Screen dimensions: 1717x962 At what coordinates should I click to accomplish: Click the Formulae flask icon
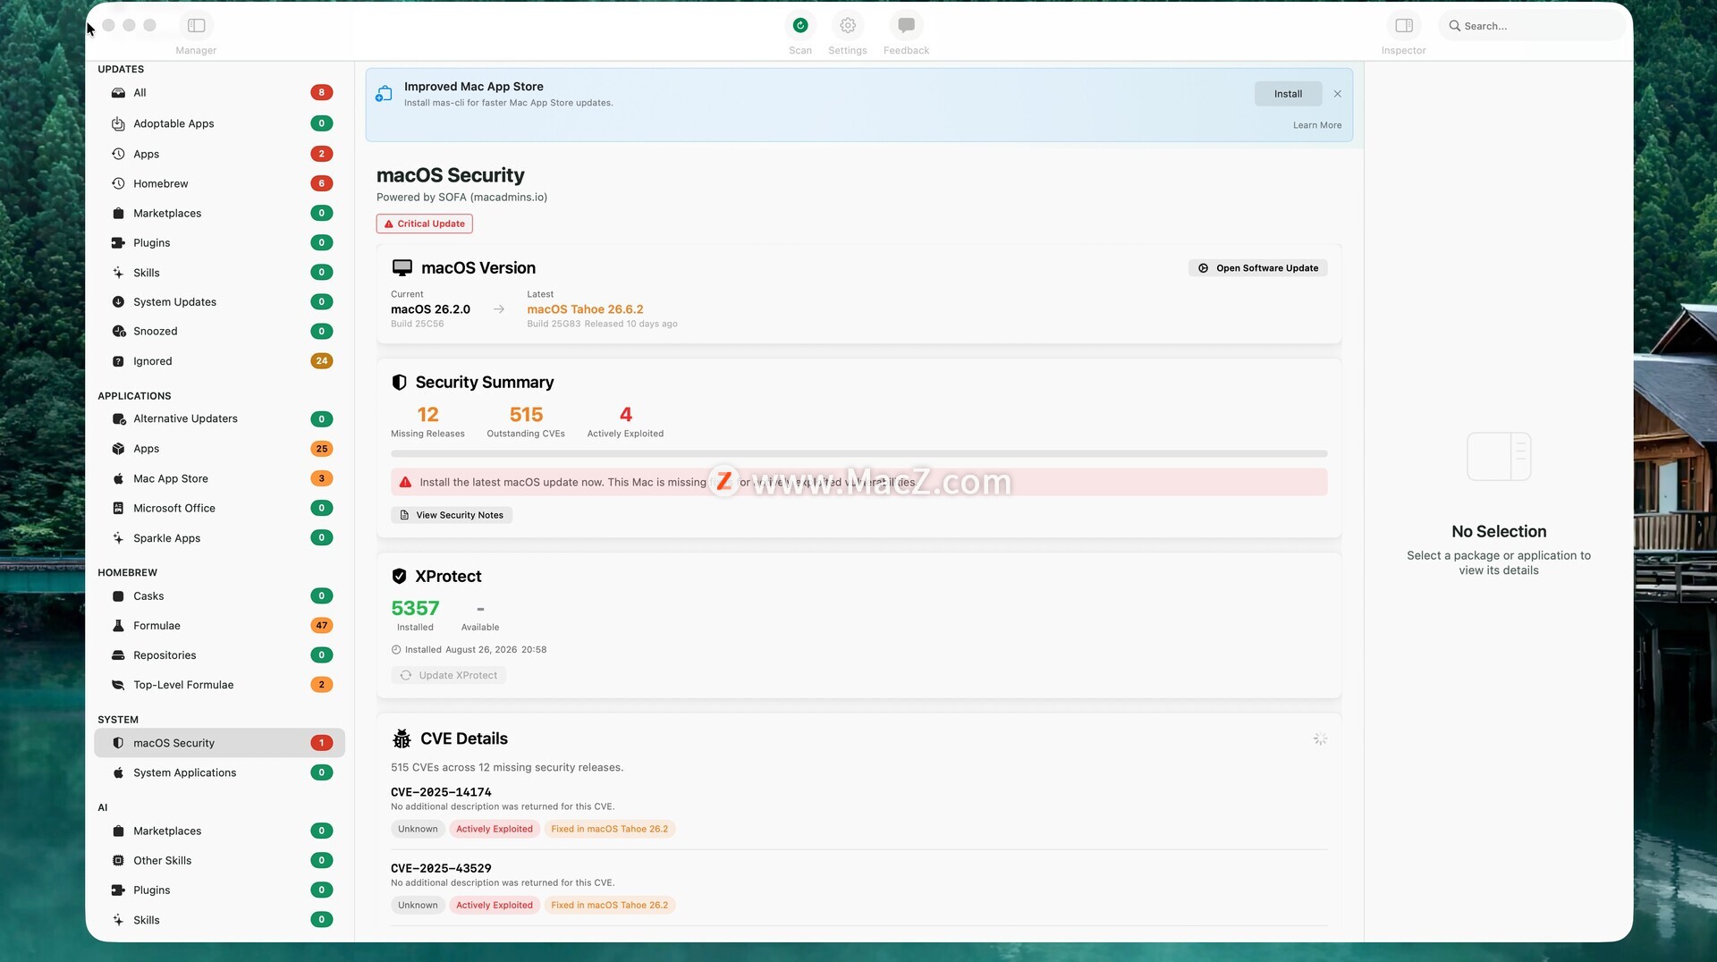tap(118, 626)
